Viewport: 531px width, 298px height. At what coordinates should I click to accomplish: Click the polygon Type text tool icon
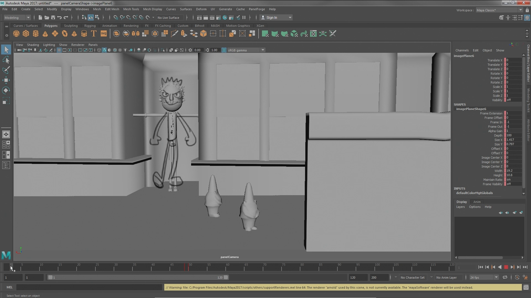94,34
